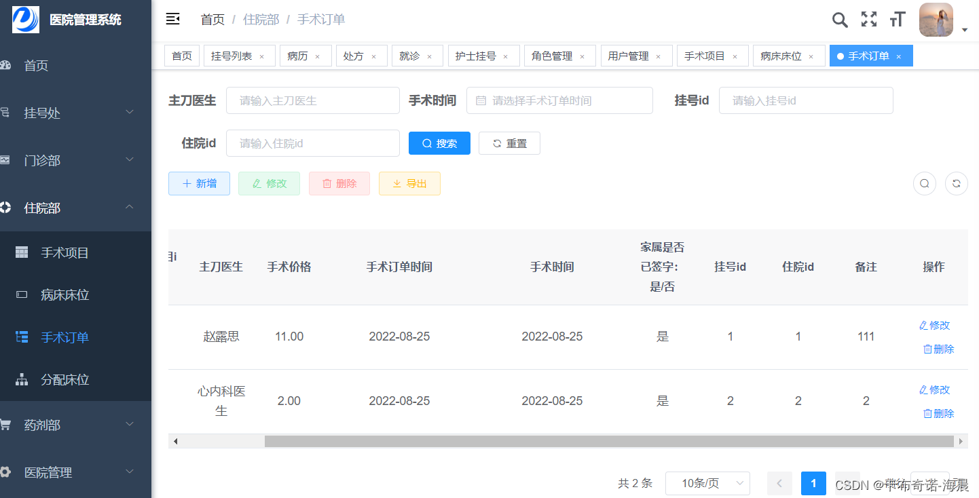The width and height of the screenshot is (979, 498).
Task: Click the 重置 reset button
Action: [x=509, y=143]
